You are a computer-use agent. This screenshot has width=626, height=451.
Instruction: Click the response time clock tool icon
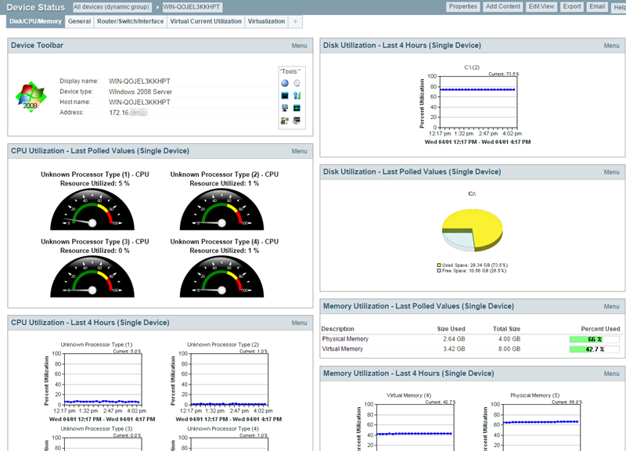point(297,83)
